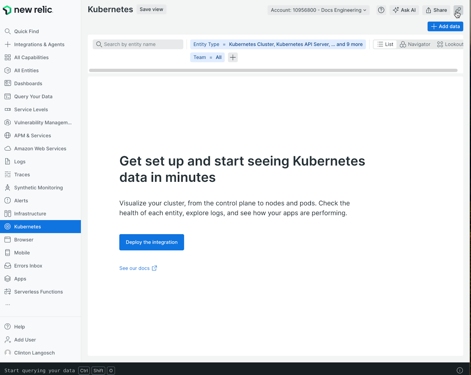The height and width of the screenshot is (375, 471).
Task: Select Errors Inbox from sidebar
Action: (x=28, y=265)
